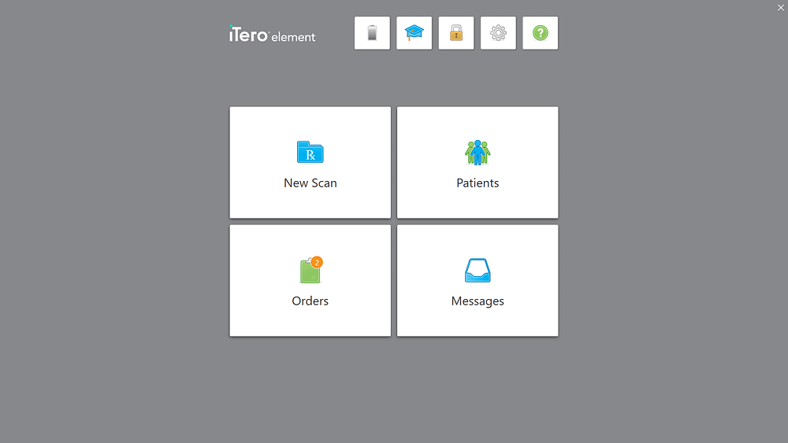Click the orange notification badge showing 2
The image size is (788, 443).
[317, 262]
